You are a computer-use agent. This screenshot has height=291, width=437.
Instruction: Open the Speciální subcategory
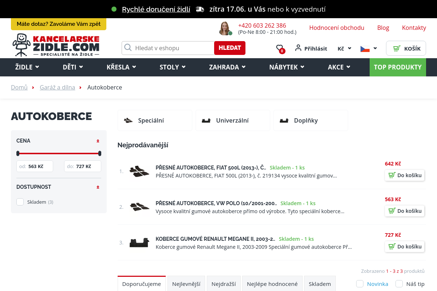(x=155, y=120)
